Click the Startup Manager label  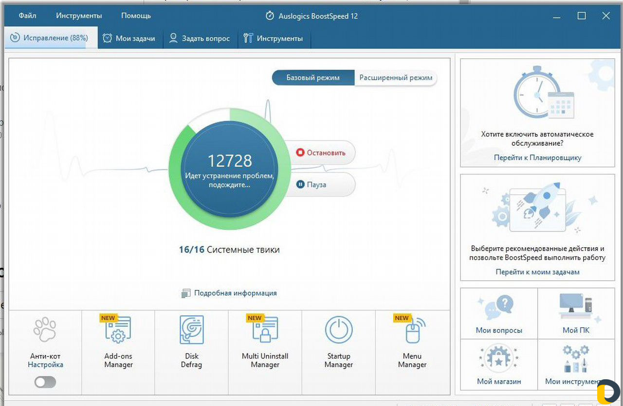pyautogui.click(x=339, y=360)
